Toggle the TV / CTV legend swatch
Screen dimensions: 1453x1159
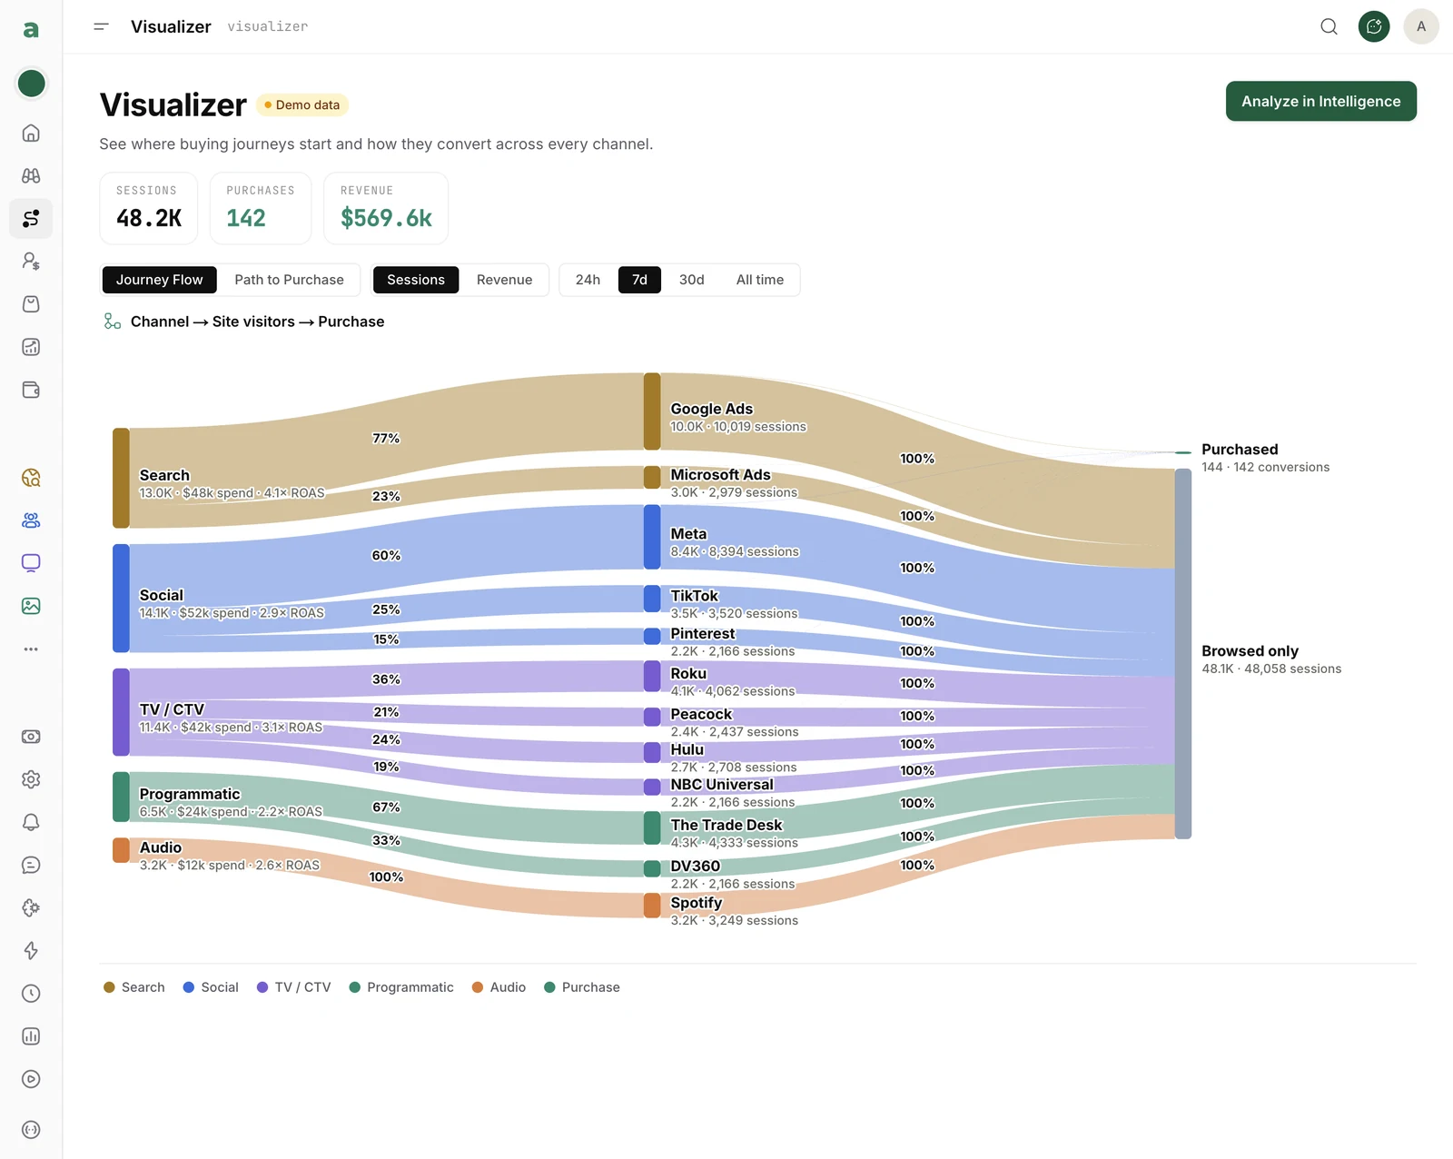(x=262, y=987)
